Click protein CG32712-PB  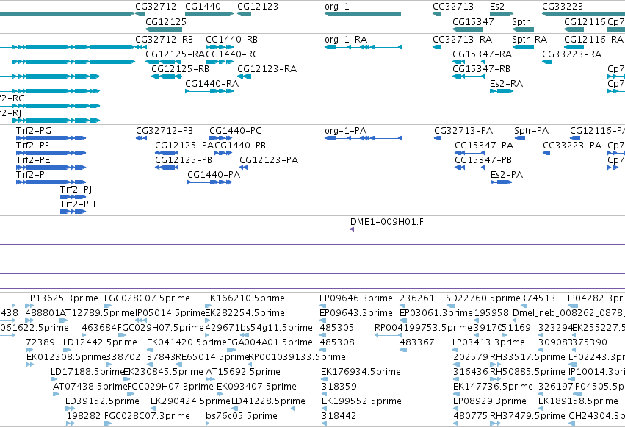click(142, 138)
